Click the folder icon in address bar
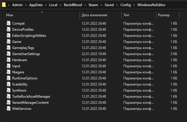Image resolution: width=187 pixels, height=122 pixels. click(4, 5)
